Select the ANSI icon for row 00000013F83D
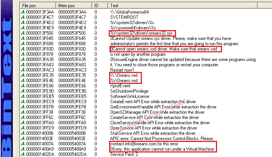Screen dimensions: 272x157 tap(23, 49)
